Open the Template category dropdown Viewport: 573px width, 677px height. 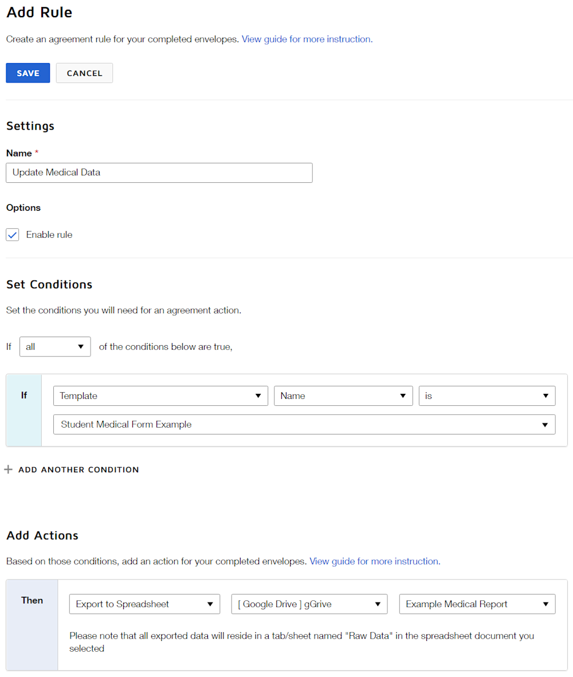pyautogui.click(x=160, y=396)
